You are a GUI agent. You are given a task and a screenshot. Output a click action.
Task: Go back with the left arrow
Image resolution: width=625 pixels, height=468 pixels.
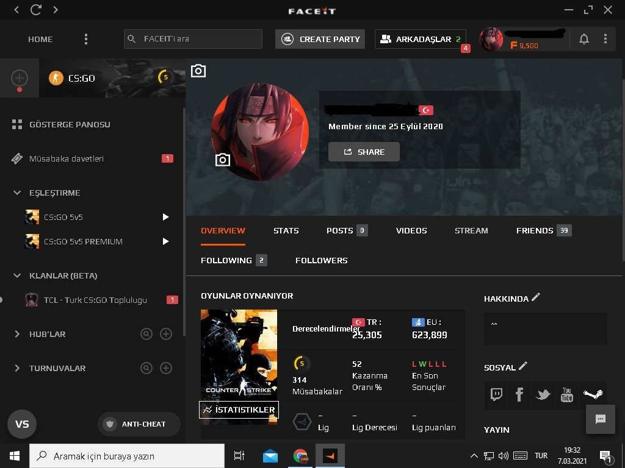click(16, 10)
